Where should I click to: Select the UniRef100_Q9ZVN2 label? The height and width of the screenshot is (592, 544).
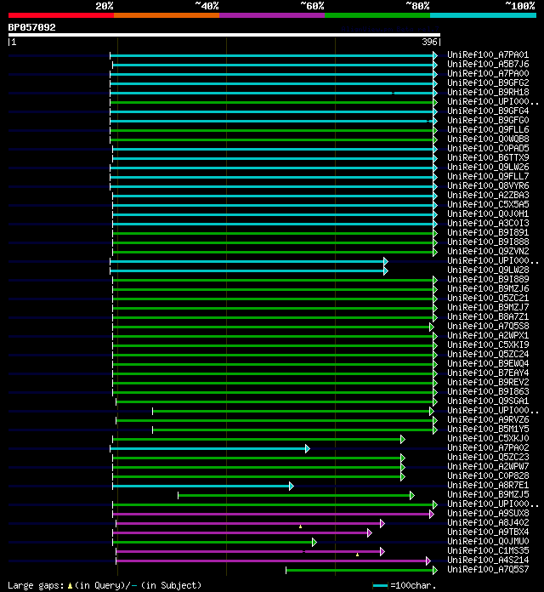[x=488, y=252]
